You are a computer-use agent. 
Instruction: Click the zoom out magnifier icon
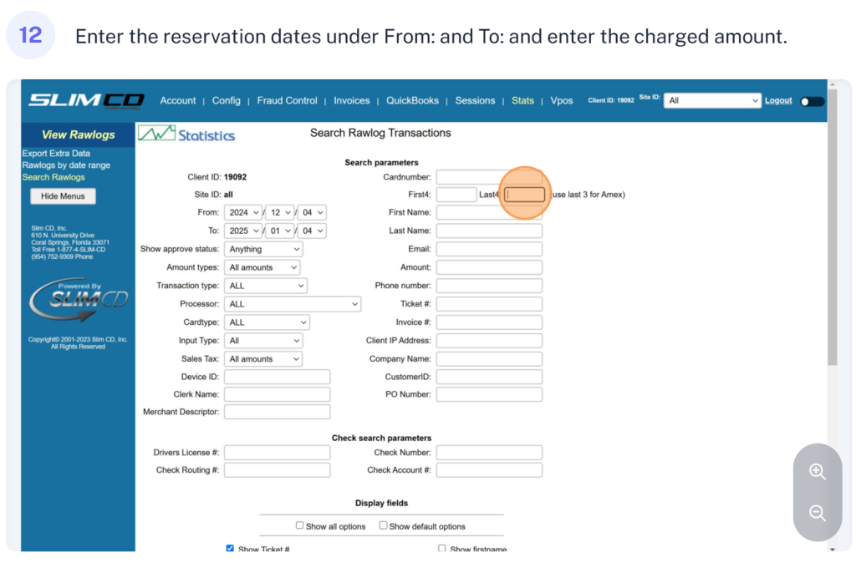[x=818, y=513]
